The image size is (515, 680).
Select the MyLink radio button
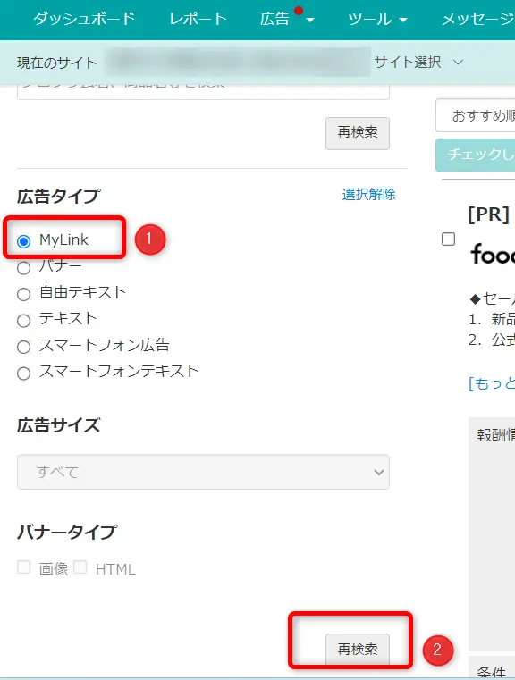[x=24, y=241]
